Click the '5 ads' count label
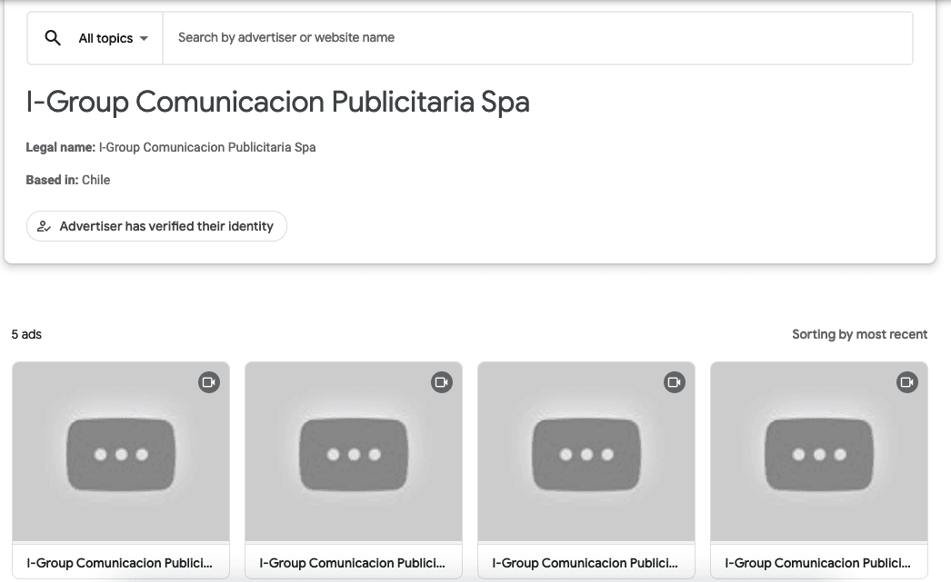Screen dimensions: 951x582 point(26,334)
